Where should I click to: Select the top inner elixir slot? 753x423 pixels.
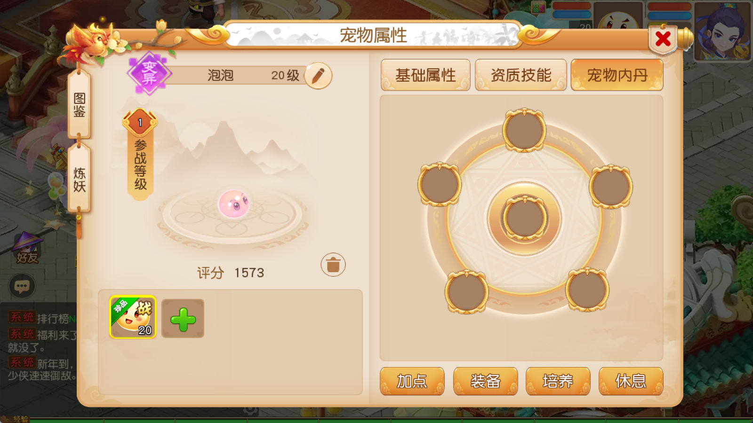(x=524, y=130)
